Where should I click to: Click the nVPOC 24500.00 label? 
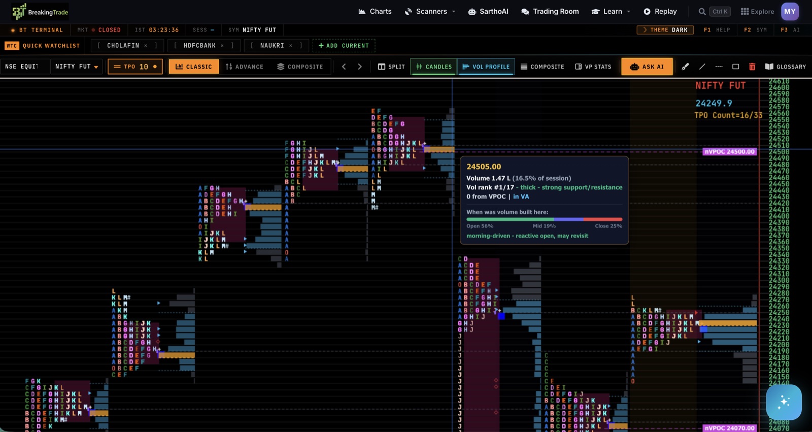pyautogui.click(x=730, y=151)
